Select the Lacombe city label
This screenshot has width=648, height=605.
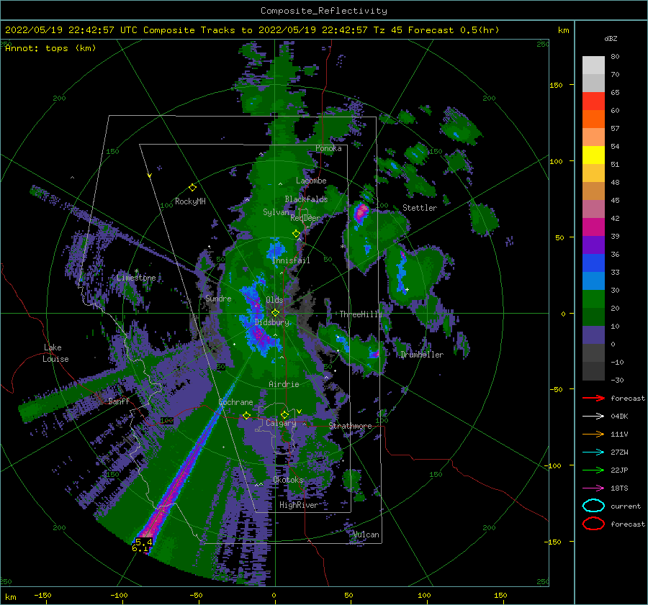click(x=311, y=181)
